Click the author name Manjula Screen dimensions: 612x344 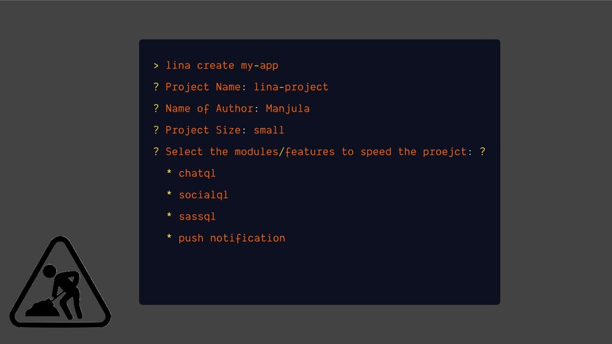(x=287, y=109)
